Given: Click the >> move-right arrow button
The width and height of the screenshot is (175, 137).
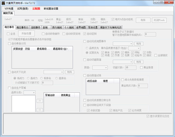Looking at the screenshot, I should tap(40, 101).
